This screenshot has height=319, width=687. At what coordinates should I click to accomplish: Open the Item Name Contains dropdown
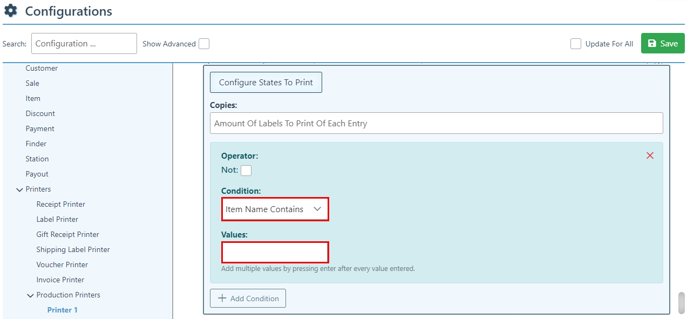click(275, 209)
